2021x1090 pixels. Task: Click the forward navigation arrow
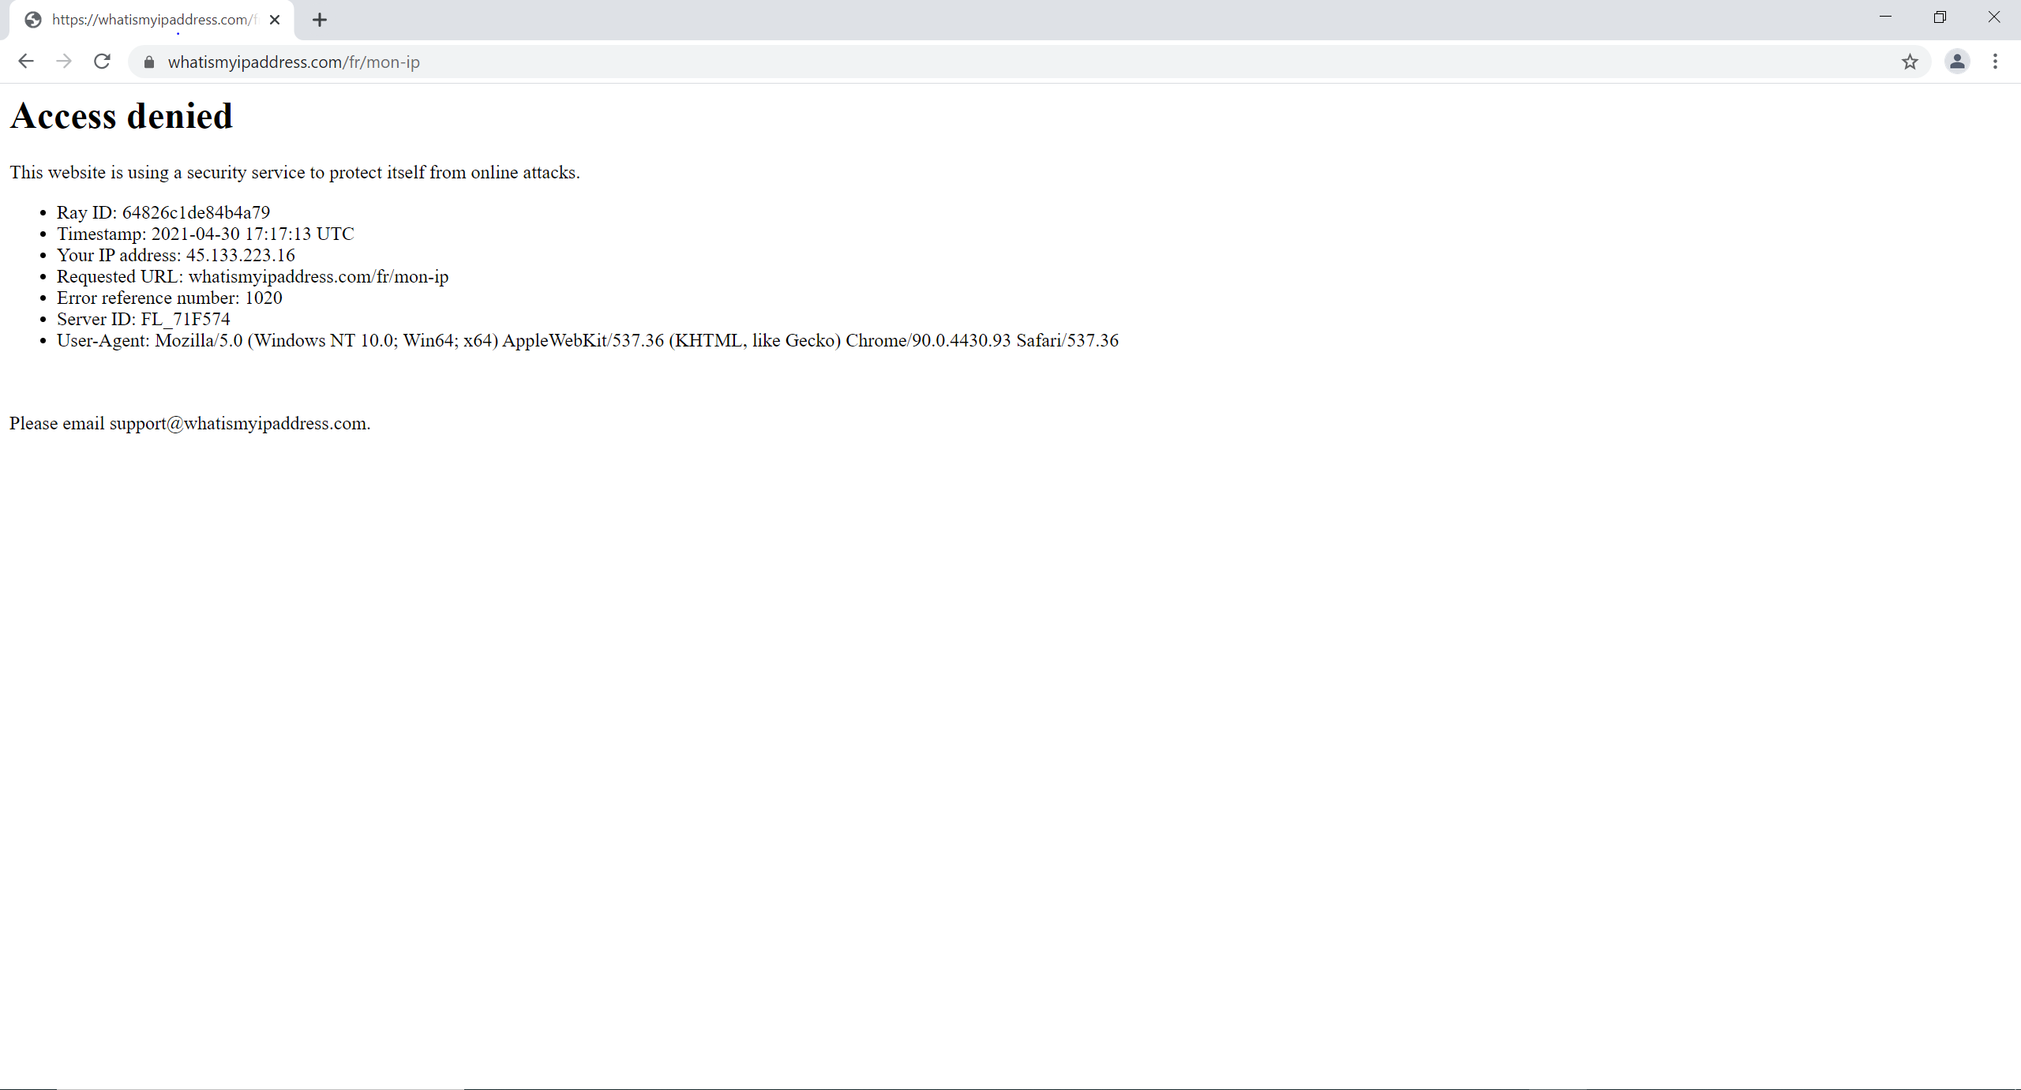(64, 62)
